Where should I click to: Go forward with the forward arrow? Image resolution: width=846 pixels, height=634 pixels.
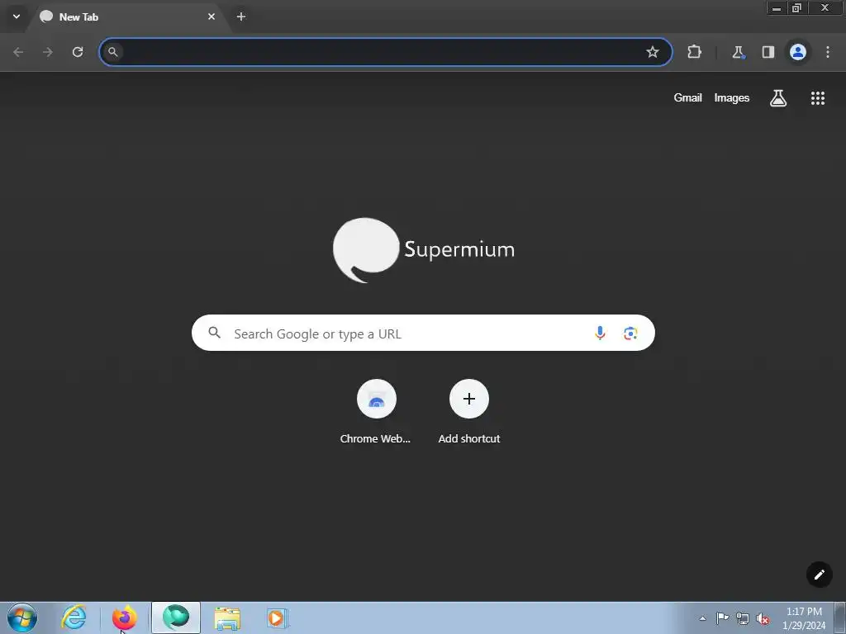(x=48, y=52)
